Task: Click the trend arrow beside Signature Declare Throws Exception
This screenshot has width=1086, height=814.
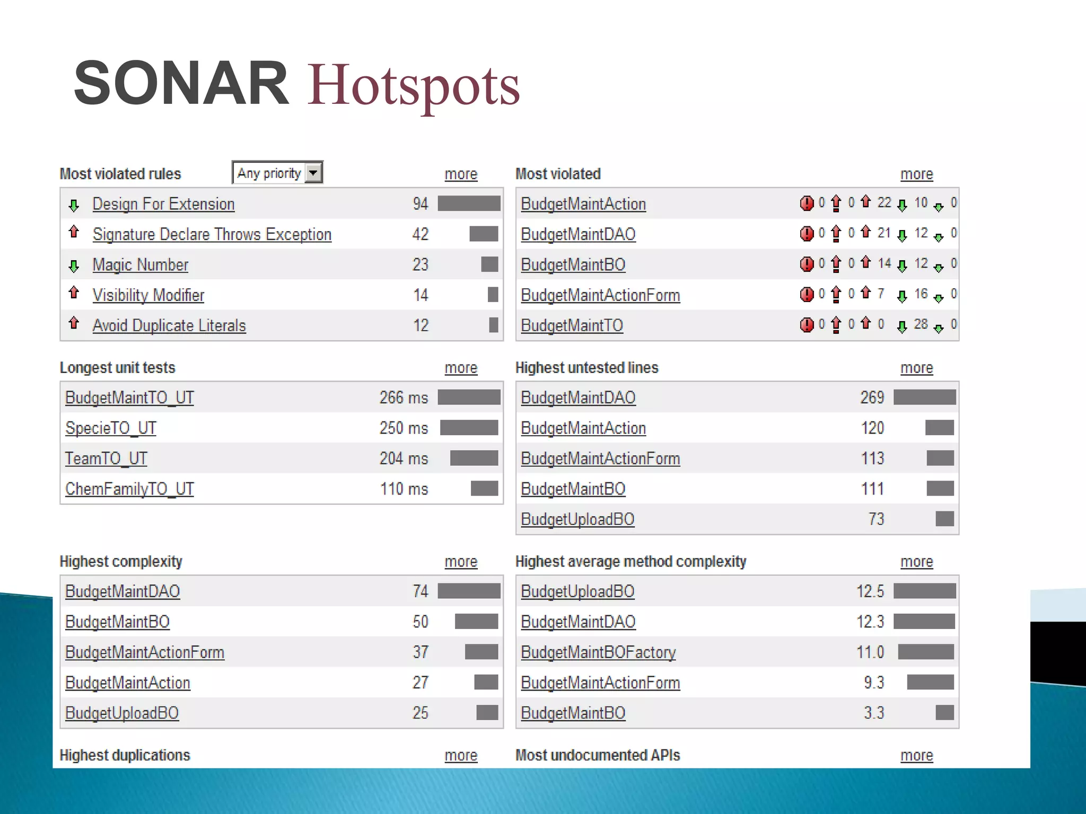Action: [74, 232]
